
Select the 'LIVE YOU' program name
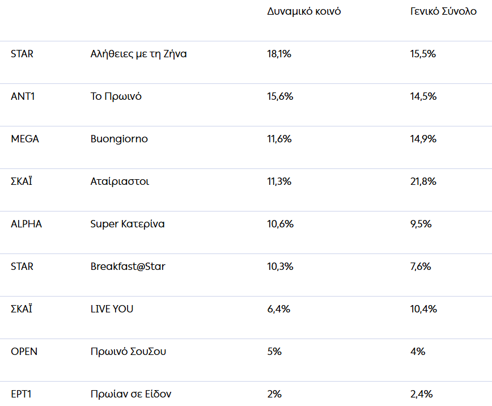click(x=112, y=309)
